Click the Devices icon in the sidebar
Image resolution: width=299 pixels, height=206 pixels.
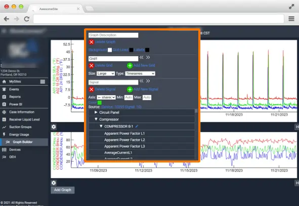pyautogui.click(x=4, y=149)
